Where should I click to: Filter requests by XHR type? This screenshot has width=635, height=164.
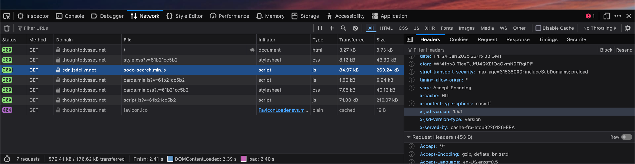(x=430, y=28)
